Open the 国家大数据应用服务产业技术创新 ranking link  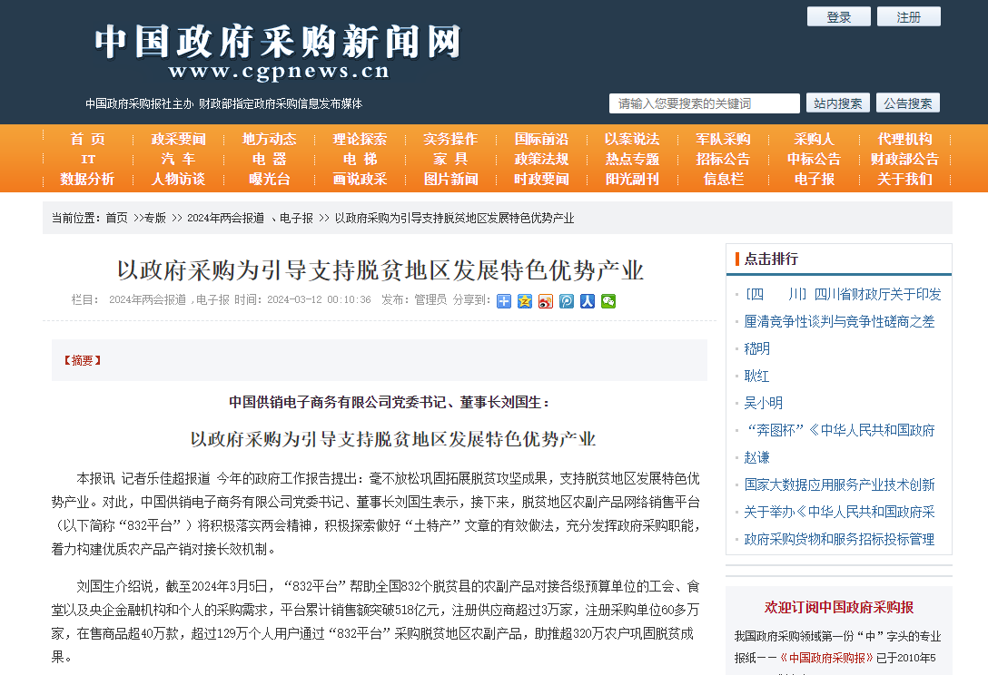click(x=839, y=484)
